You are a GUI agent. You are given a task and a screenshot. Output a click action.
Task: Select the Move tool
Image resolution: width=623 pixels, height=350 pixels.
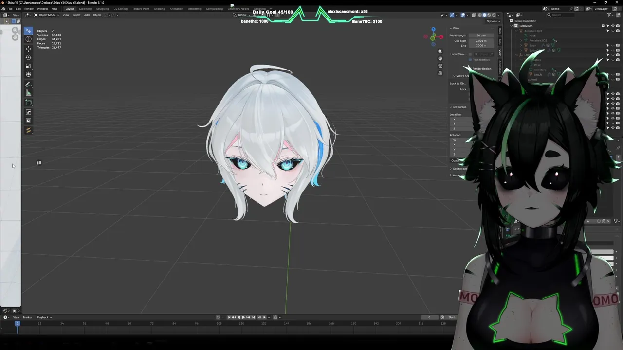click(28, 48)
